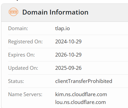The height and width of the screenshot is (108, 128).
Task: Select the expiry date 2026-10-29
Action: tap(68, 55)
